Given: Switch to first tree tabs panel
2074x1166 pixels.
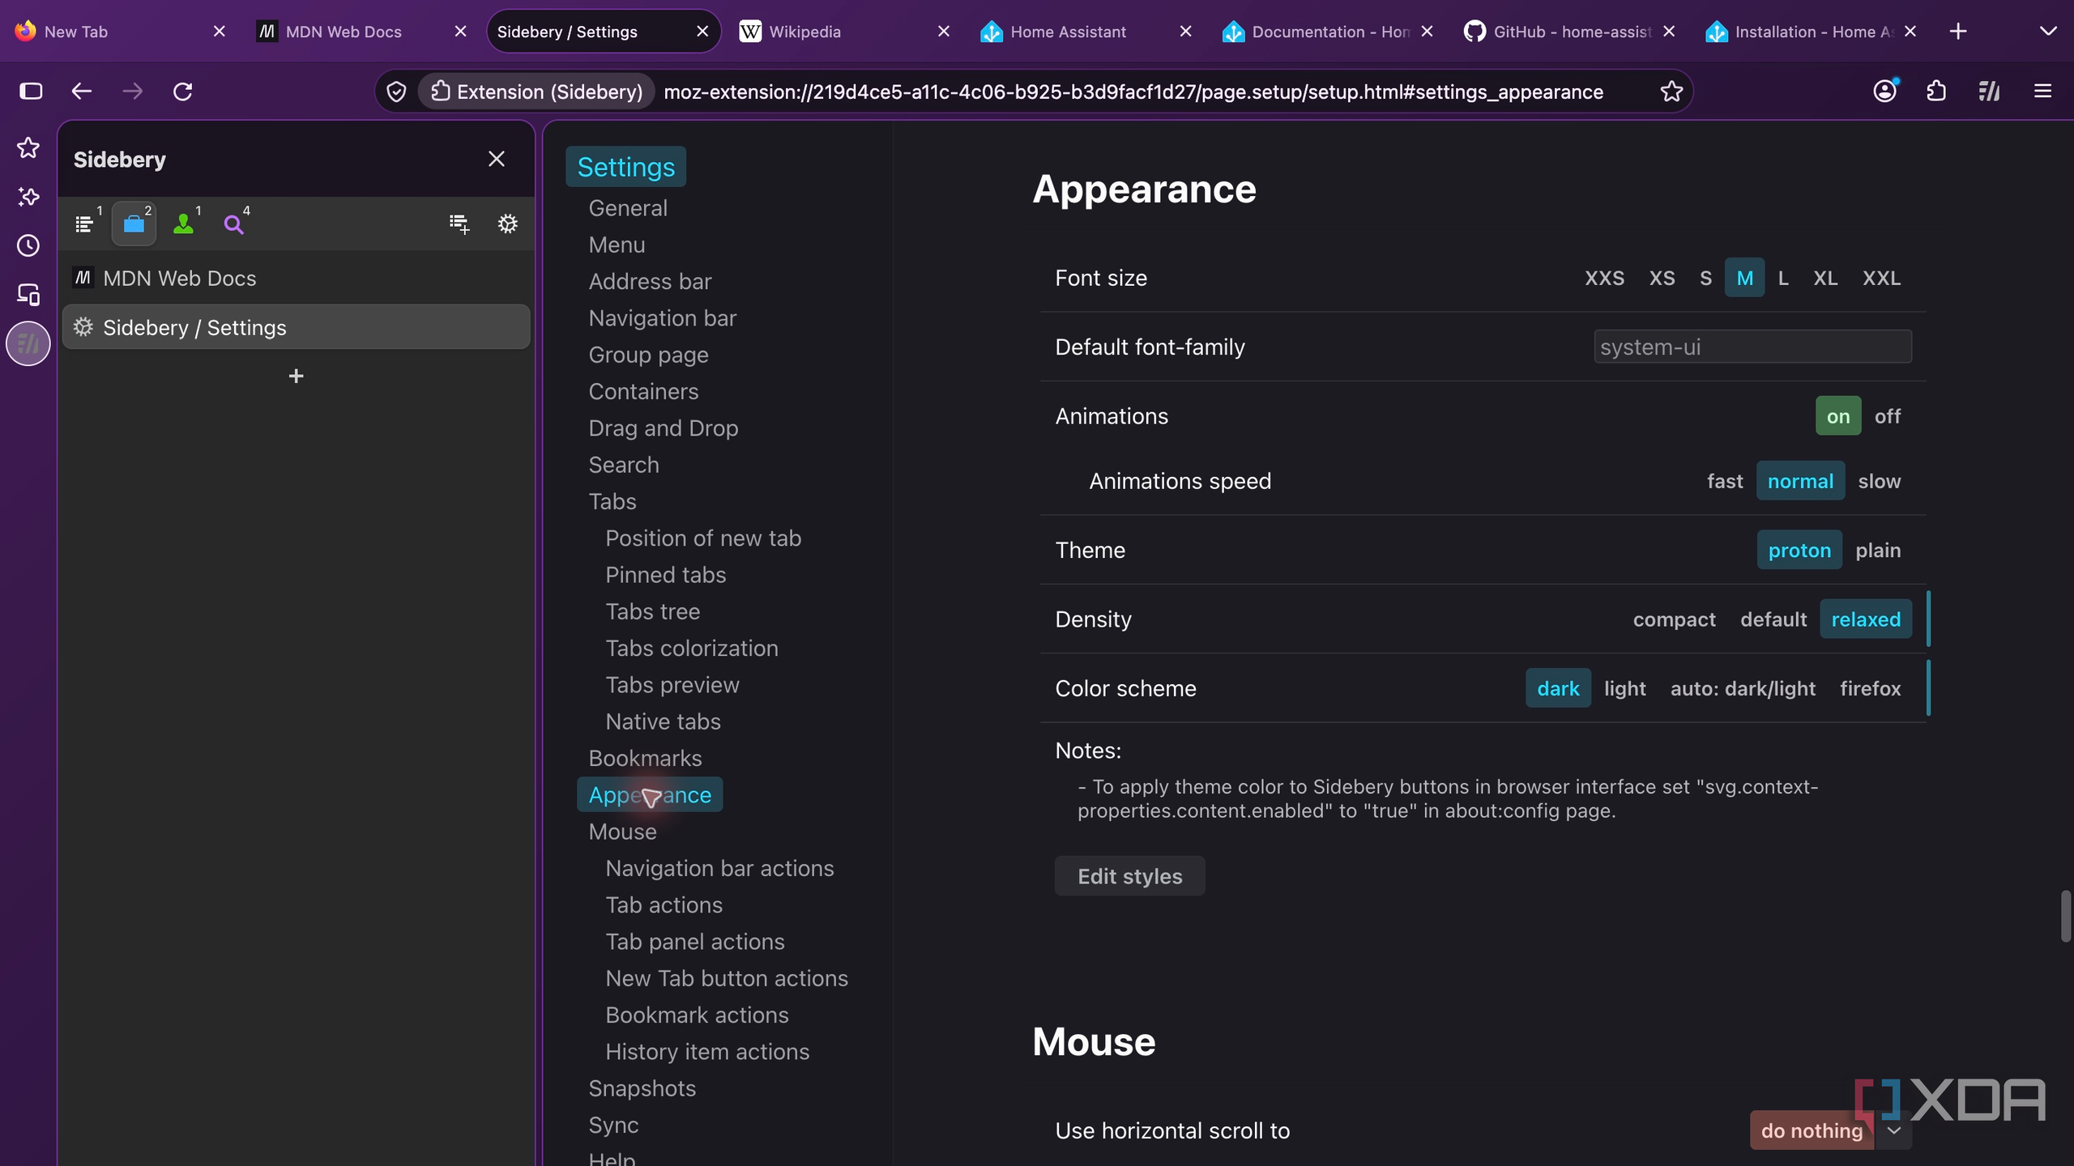Looking at the screenshot, I should click(84, 223).
